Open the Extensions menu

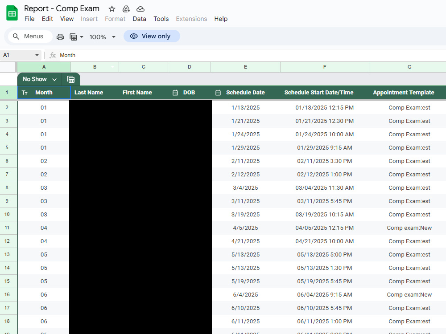pyautogui.click(x=191, y=19)
